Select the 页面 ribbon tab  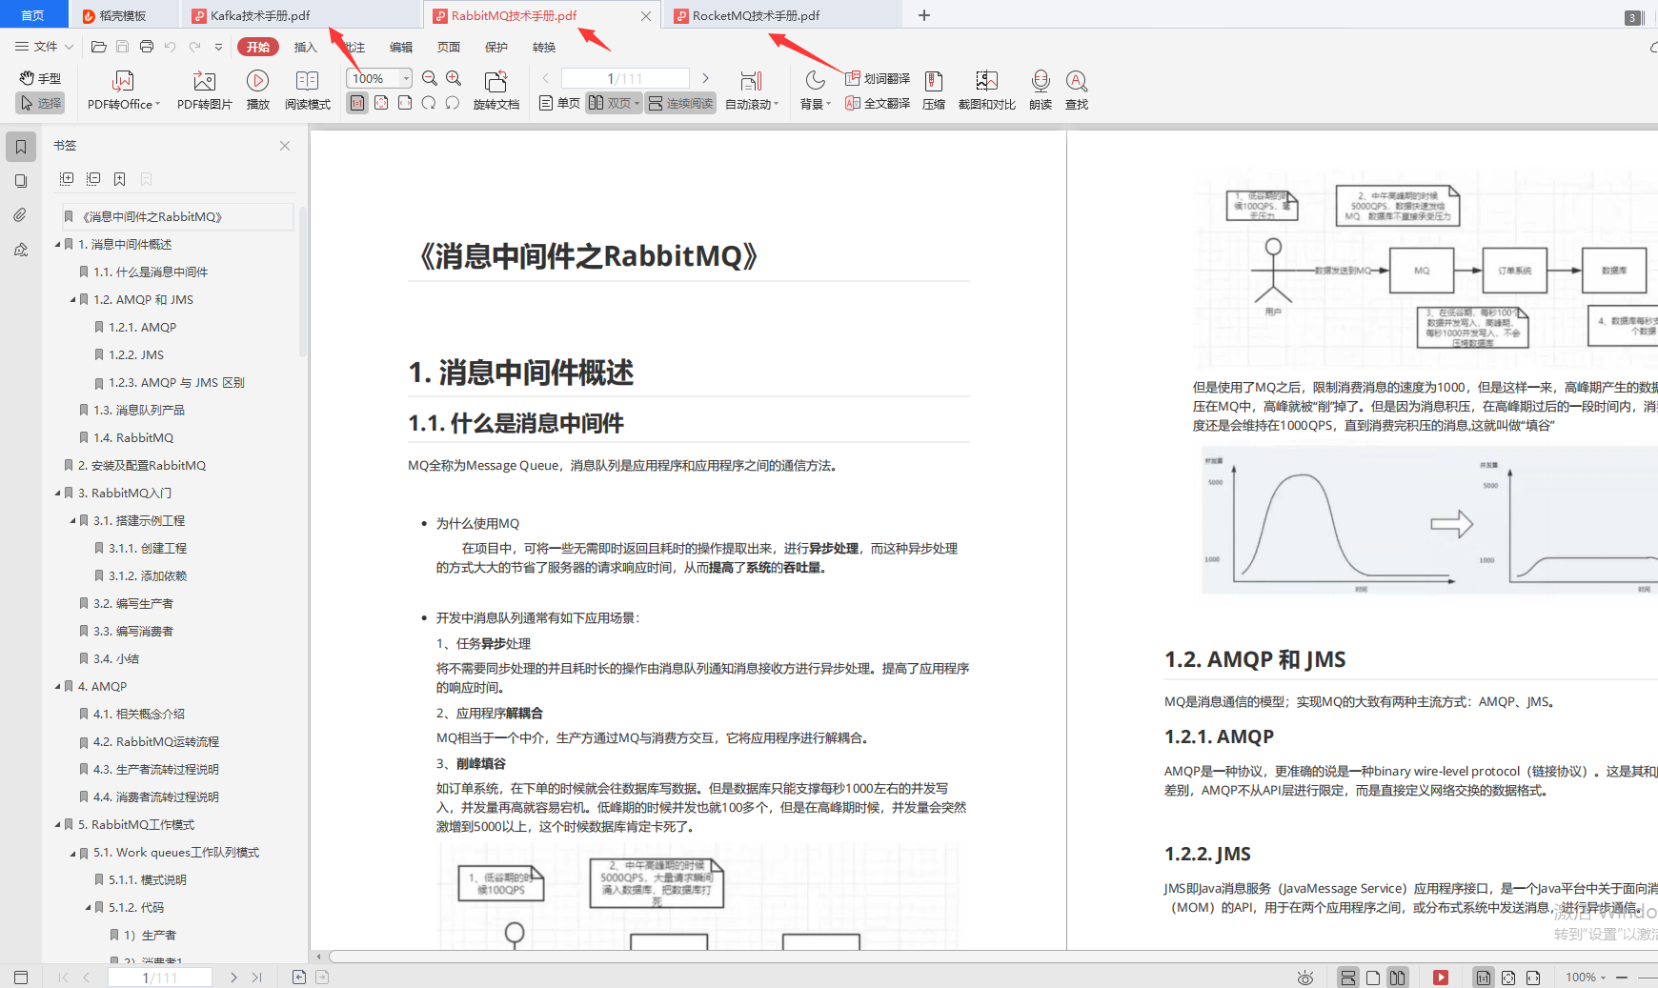[x=449, y=47]
